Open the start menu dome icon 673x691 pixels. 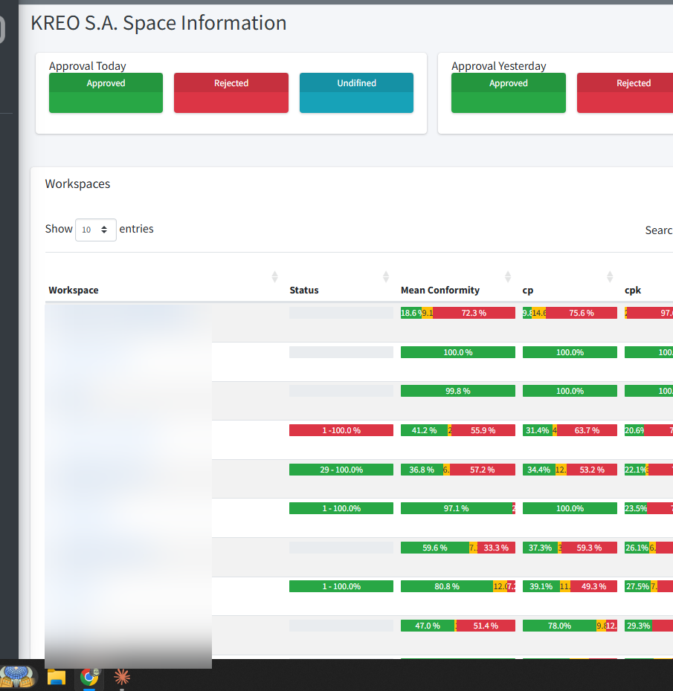point(17,677)
